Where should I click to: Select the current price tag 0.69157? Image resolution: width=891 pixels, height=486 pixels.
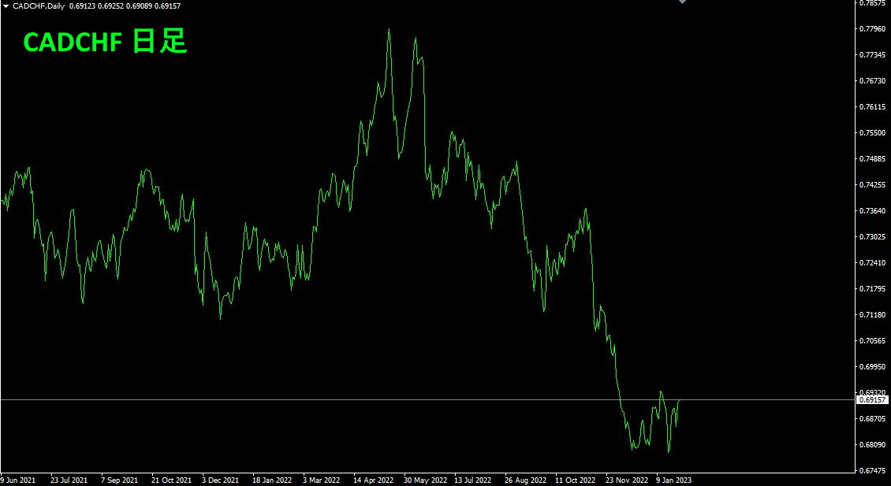point(872,400)
